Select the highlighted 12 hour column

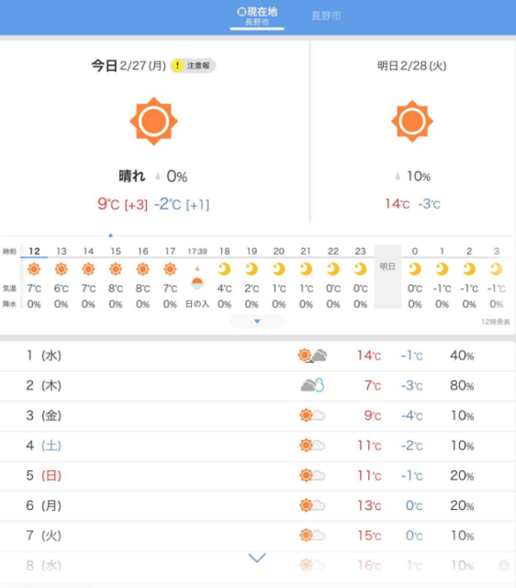tap(34, 277)
